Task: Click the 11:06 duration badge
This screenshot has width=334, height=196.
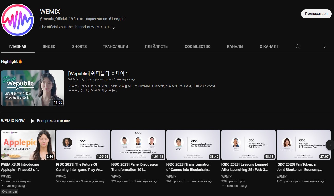Action: pyautogui.click(x=58, y=102)
